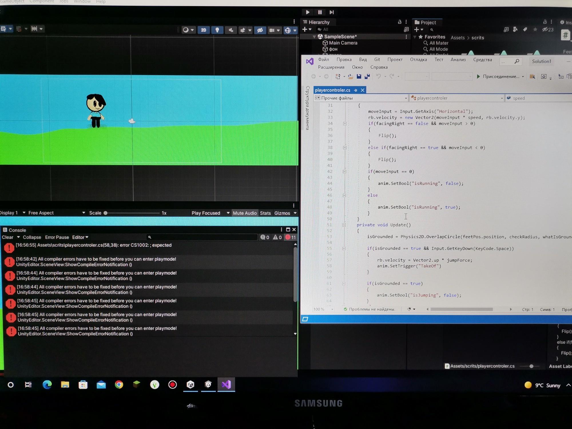Select the playercontroler.cs tab
Viewport: 572px width, 429px height.
332,90
